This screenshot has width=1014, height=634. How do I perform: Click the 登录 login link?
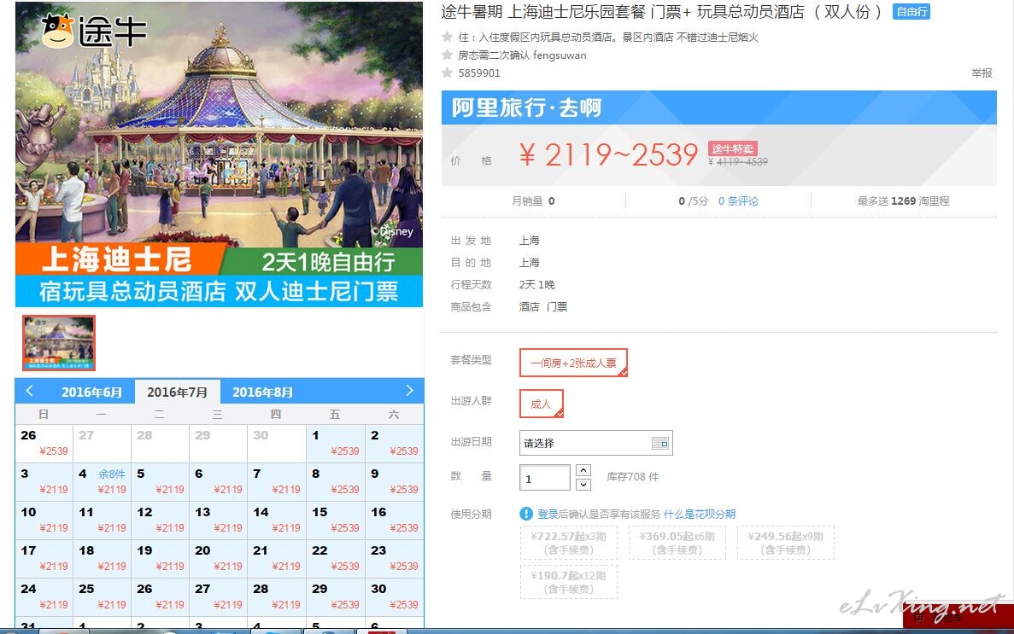(x=548, y=514)
